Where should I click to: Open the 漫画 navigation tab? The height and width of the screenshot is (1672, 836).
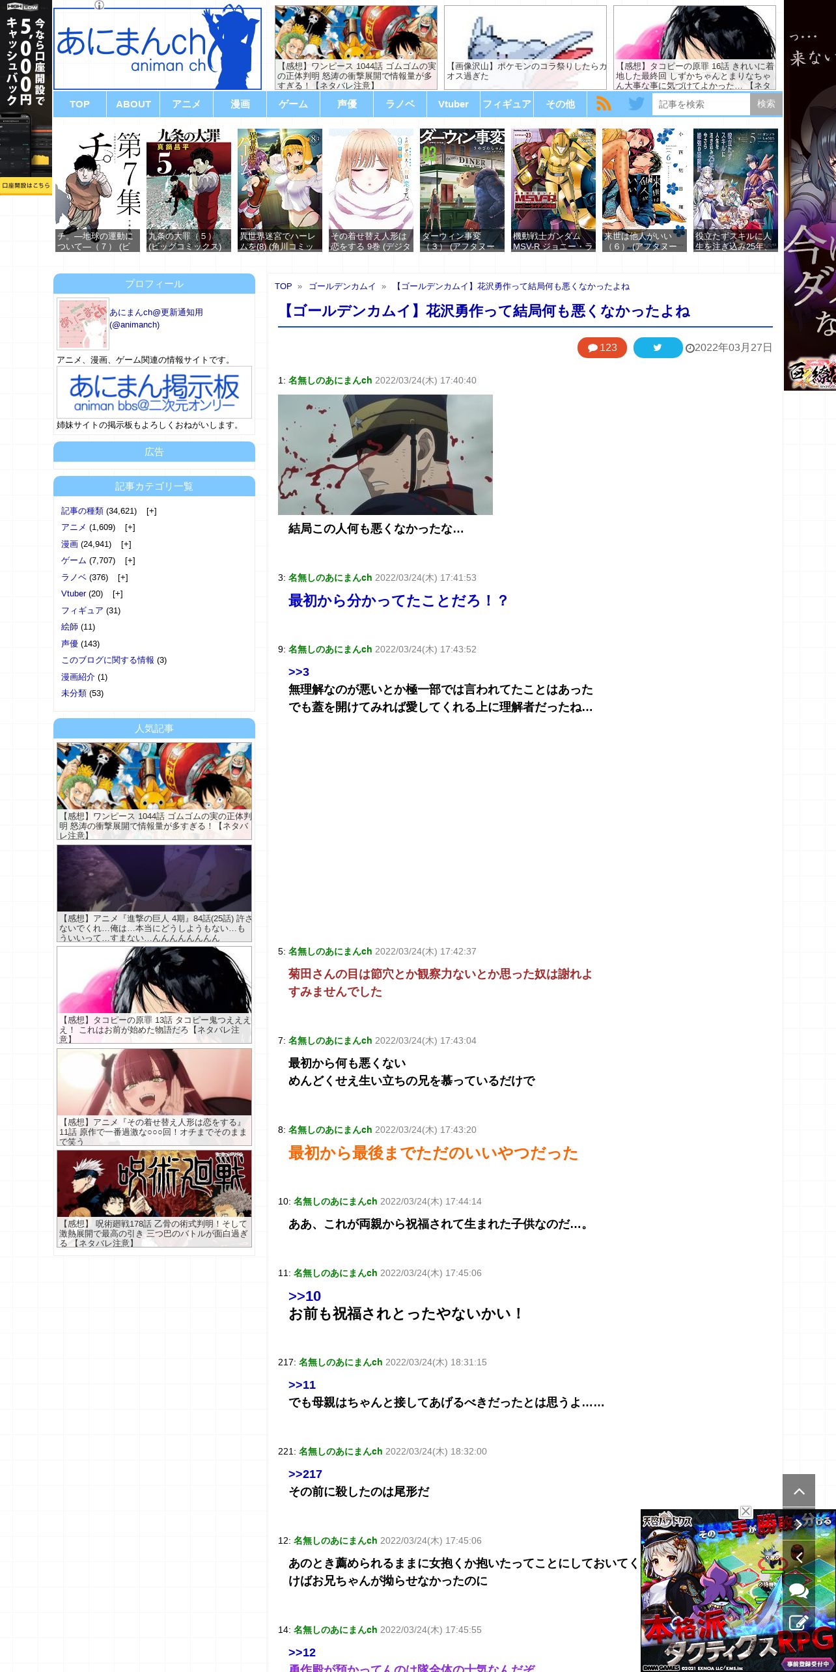[x=240, y=104]
